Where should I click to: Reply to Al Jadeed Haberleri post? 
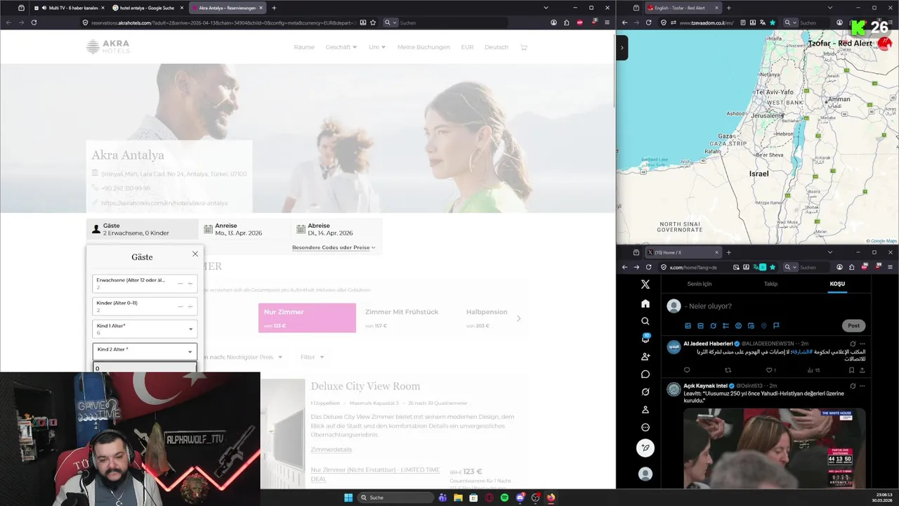tap(687, 370)
